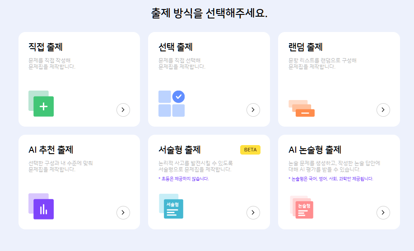414x251 pixels.
Task: Click the 서술형 출제 card title
Action: pos(180,150)
